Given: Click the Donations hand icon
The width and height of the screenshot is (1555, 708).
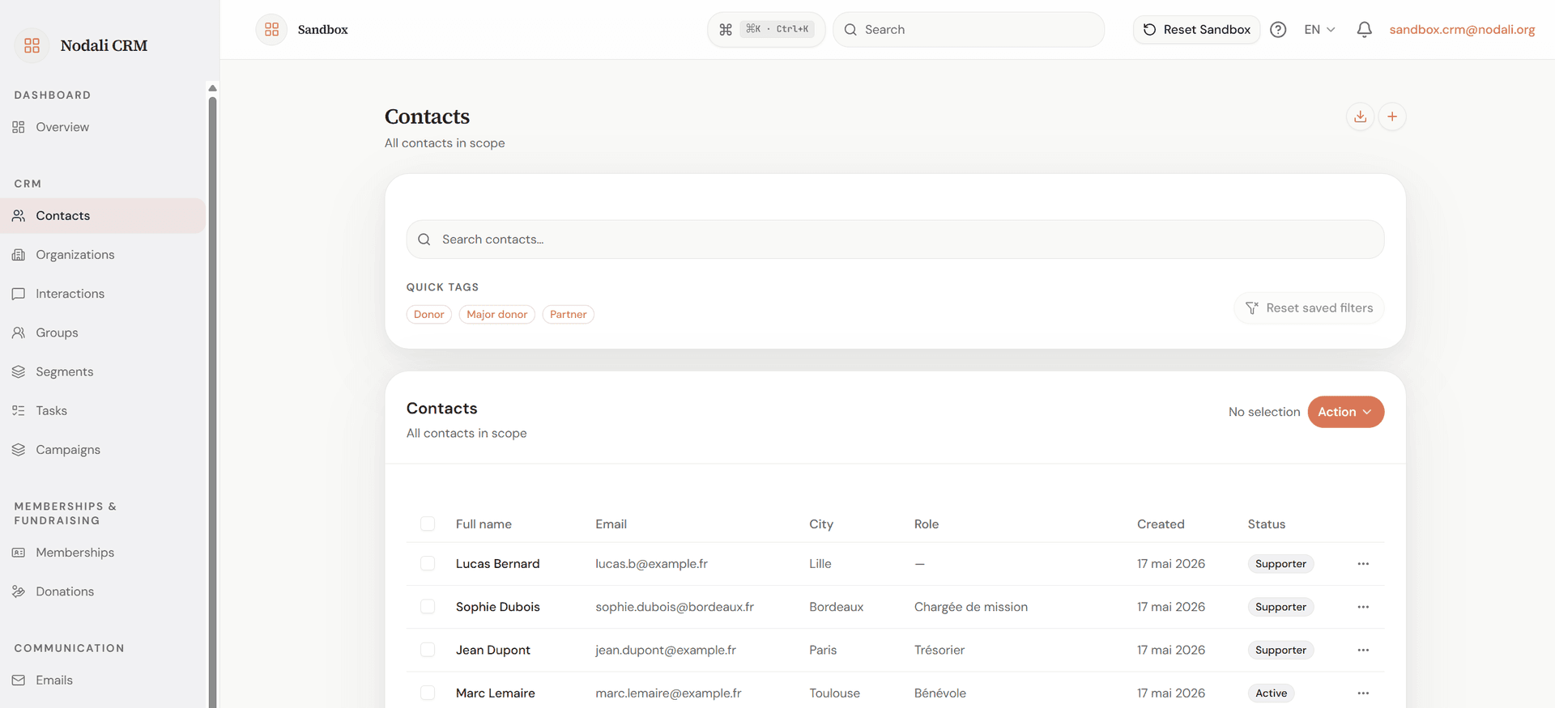Looking at the screenshot, I should [19, 591].
